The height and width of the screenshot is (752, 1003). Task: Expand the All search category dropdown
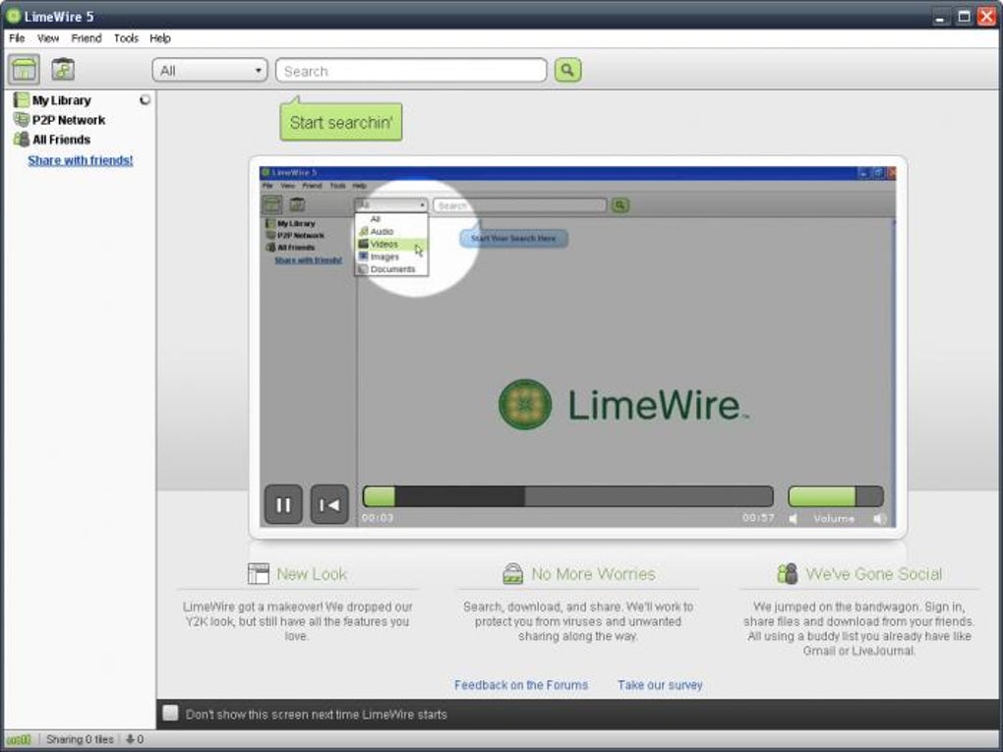[x=209, y=71]
